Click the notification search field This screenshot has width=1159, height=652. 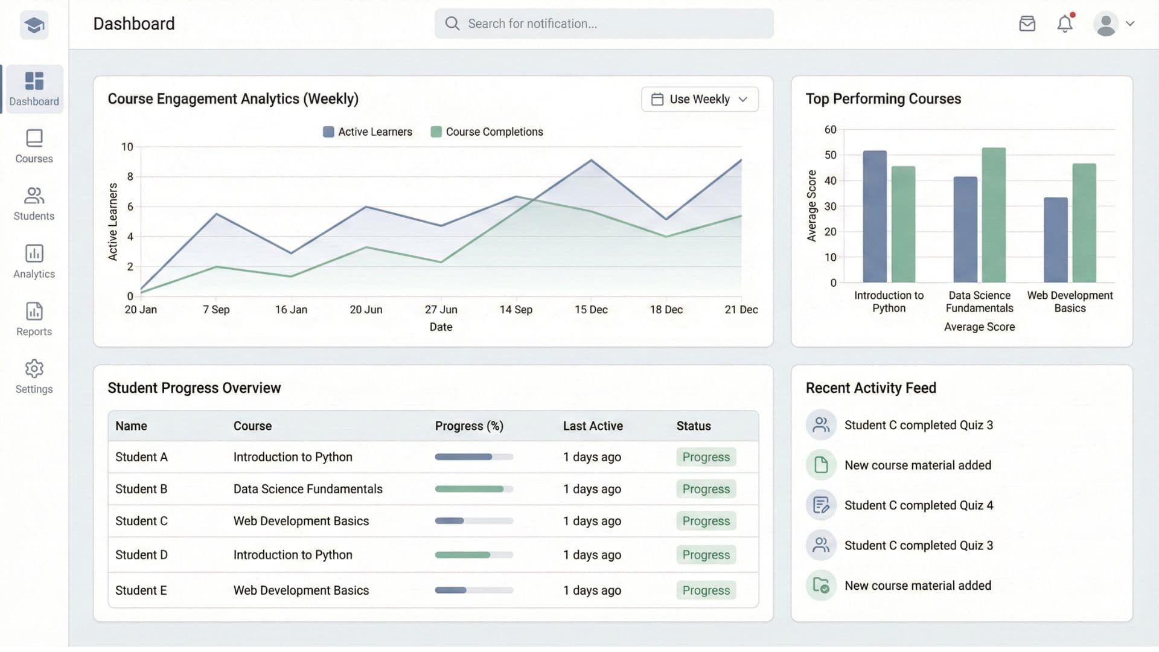[x=604, y=24]
